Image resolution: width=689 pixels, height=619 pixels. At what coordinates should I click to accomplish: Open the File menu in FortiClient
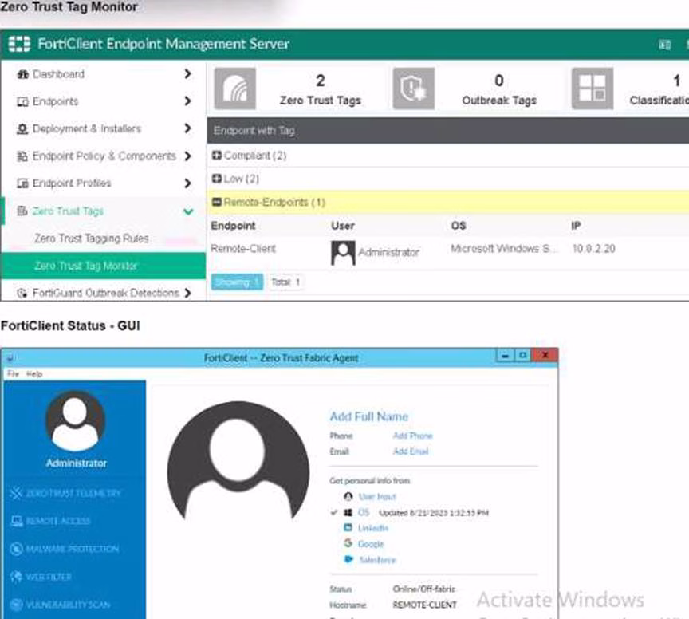point(13,374)
